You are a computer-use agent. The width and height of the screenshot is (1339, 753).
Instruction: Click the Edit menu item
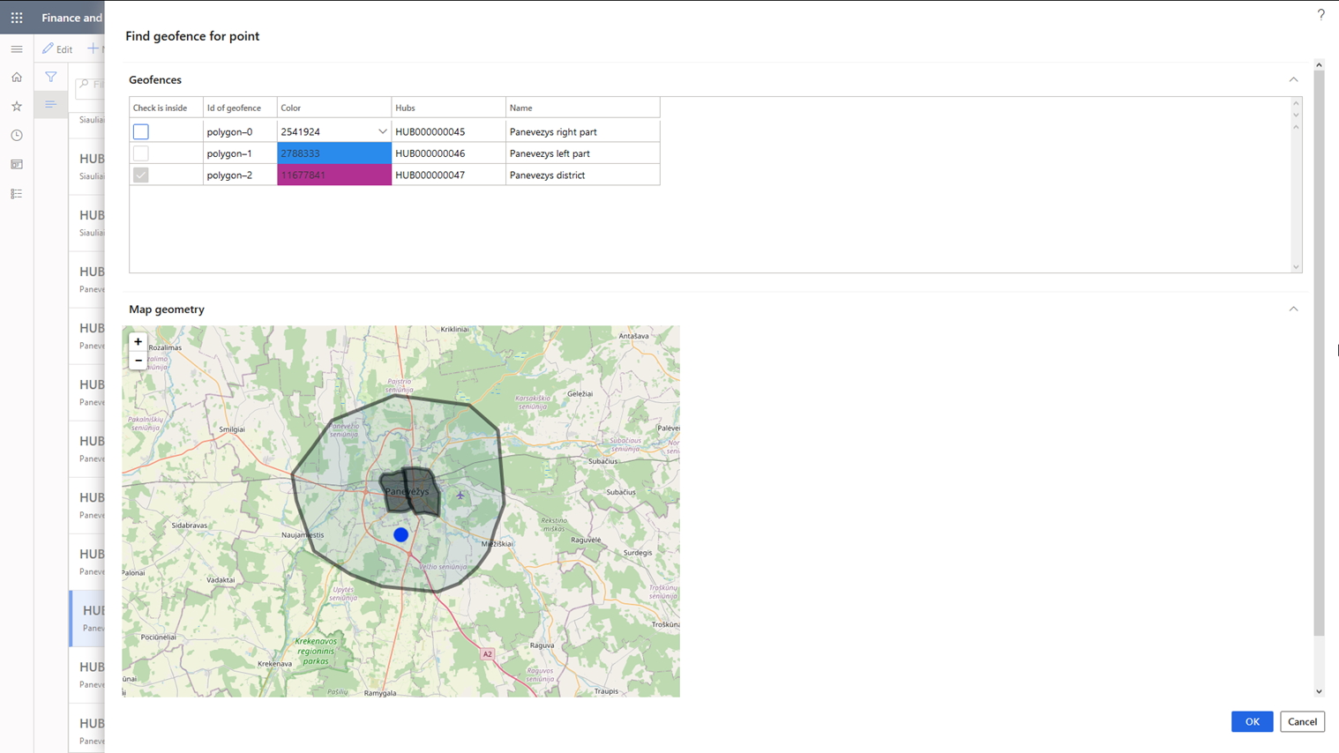57,48
